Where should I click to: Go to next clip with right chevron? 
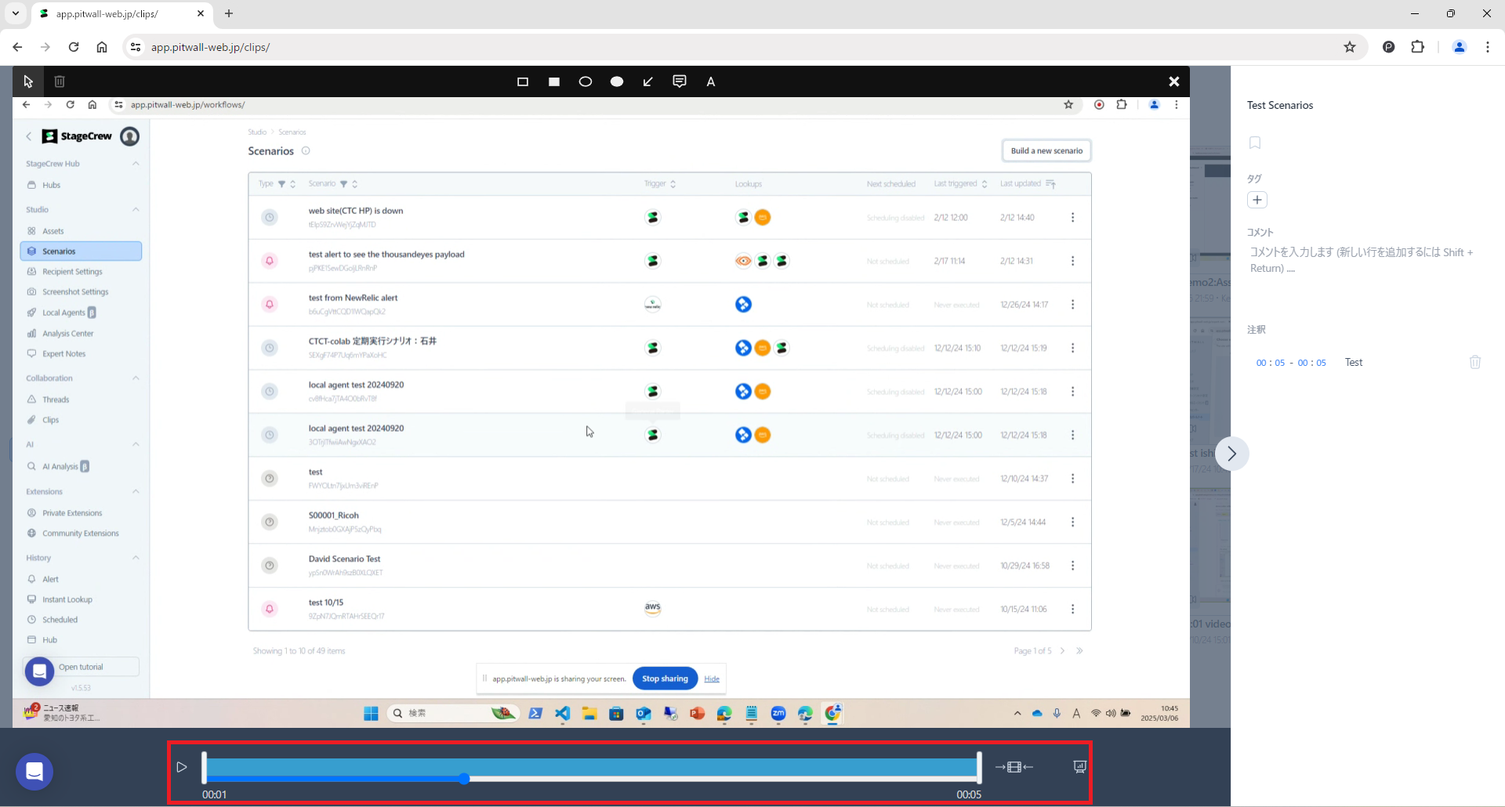tap(1231, 454)
